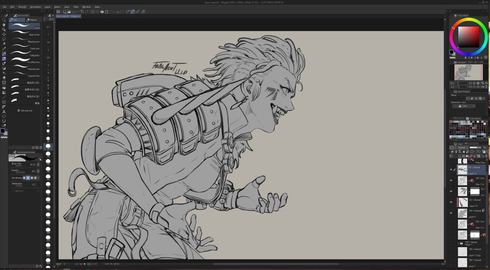The image size is (490, 270).
Task: Toggle snap to grid in command bar
Action: click(x=137, y=11)
